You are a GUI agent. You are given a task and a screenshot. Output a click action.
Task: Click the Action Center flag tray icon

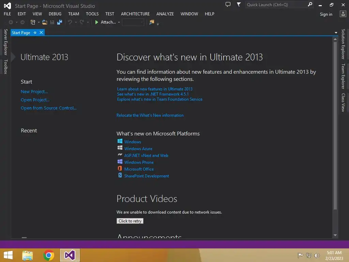pos(300,255)
